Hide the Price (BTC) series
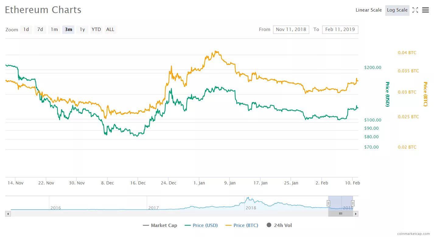The width and height of the screenshot is (434, 237). click(x=242, y=225)
